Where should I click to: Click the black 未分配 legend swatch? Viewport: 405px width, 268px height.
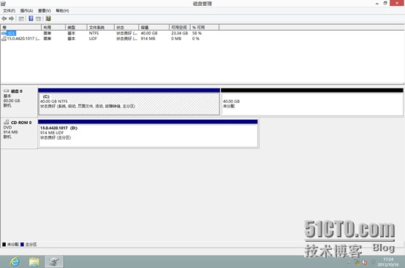coord(4,245)
